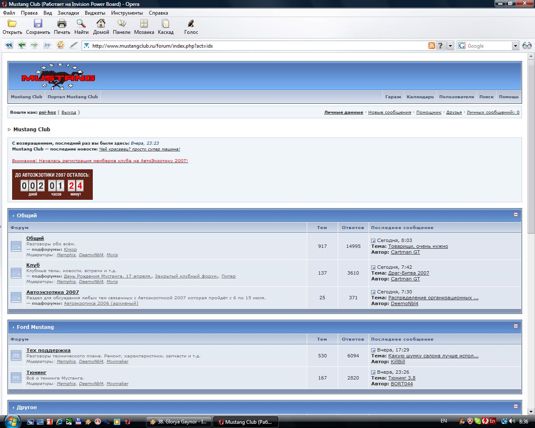
Task: Open the Юмор subforum link
Action: [x=70, y=250]
